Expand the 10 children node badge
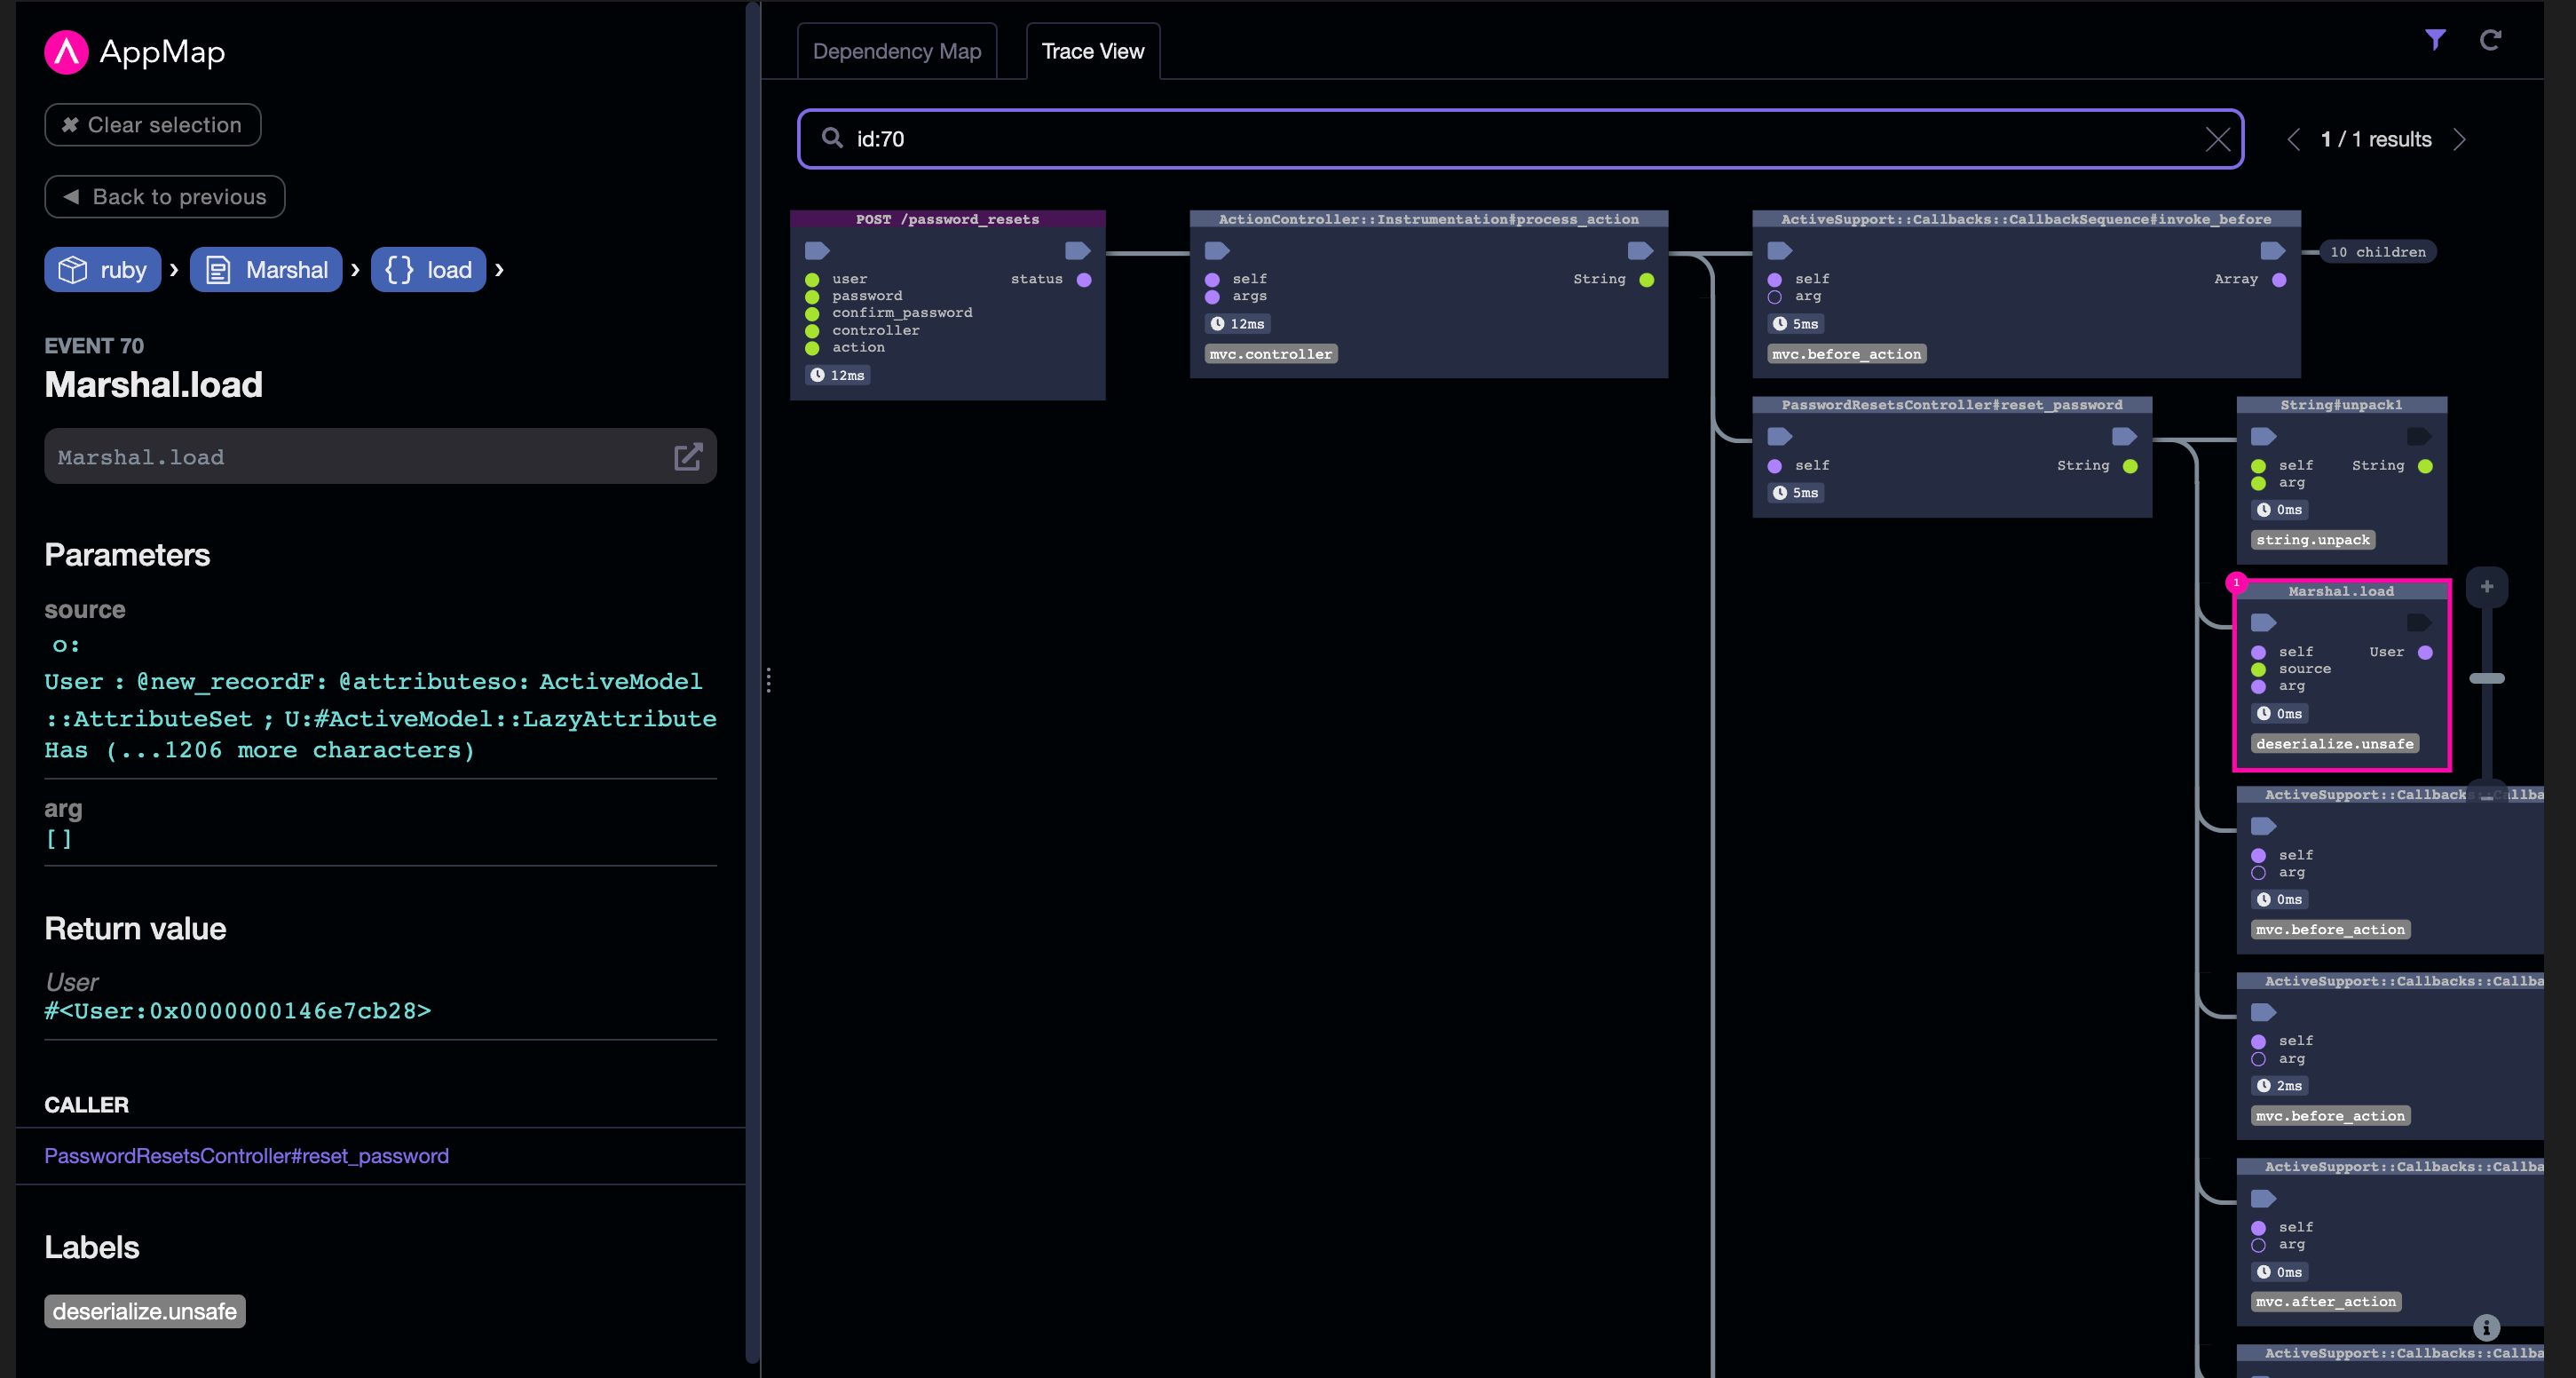 (x=2377, y=252)
